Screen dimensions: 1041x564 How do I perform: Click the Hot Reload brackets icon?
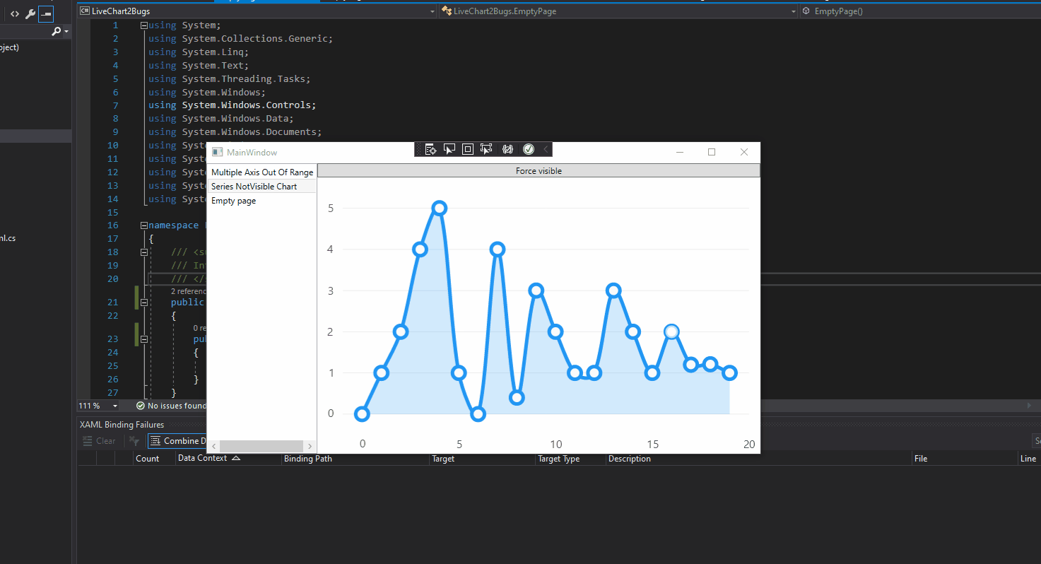click(507, 148)
